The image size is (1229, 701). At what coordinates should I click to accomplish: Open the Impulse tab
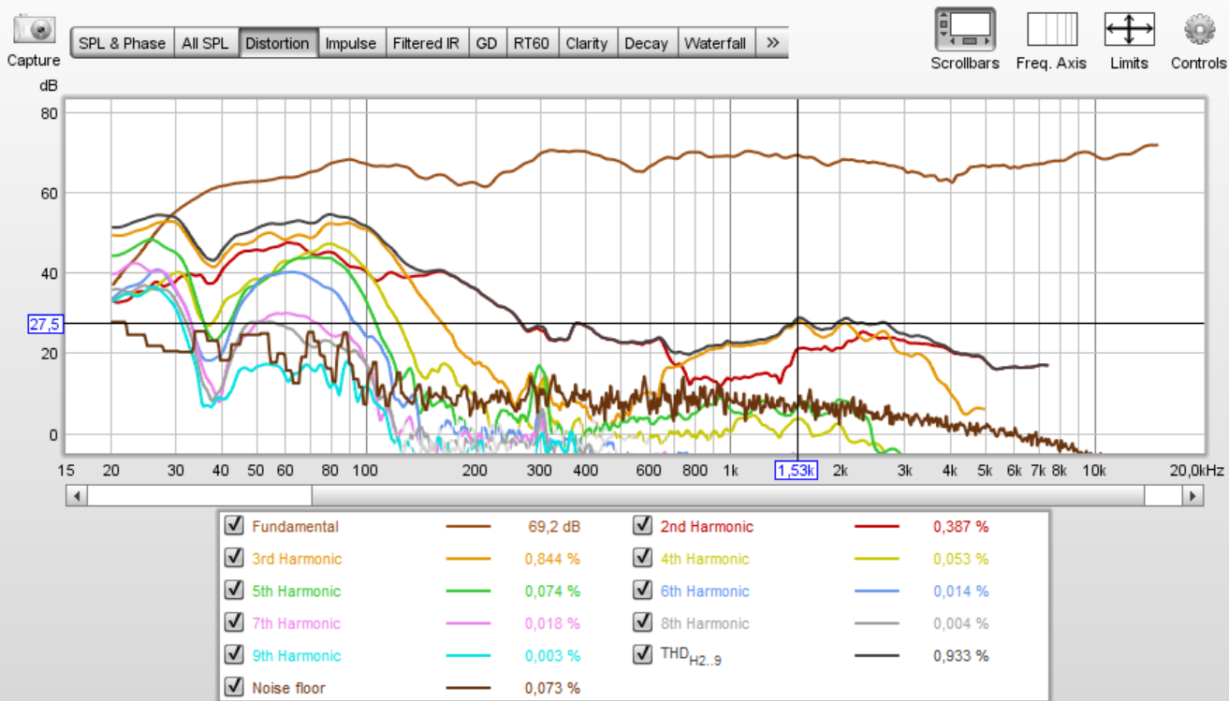[x=351, y=43]
